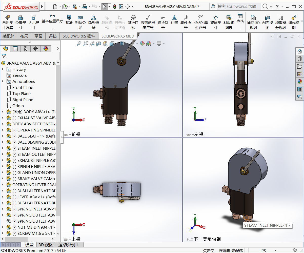304x253 pixels.
Task: Select the 表面粗糙度符号 tool
Action: click(x=148, y=22)
